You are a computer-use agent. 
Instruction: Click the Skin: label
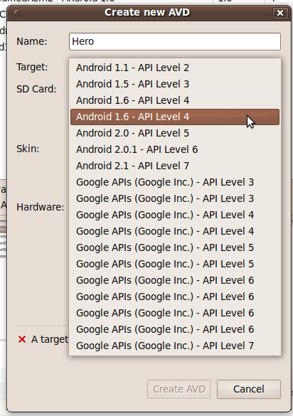28,149
